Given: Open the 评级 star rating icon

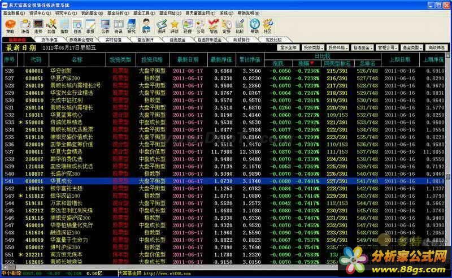Looking at the screenshot, I should (x=175, y=26).
